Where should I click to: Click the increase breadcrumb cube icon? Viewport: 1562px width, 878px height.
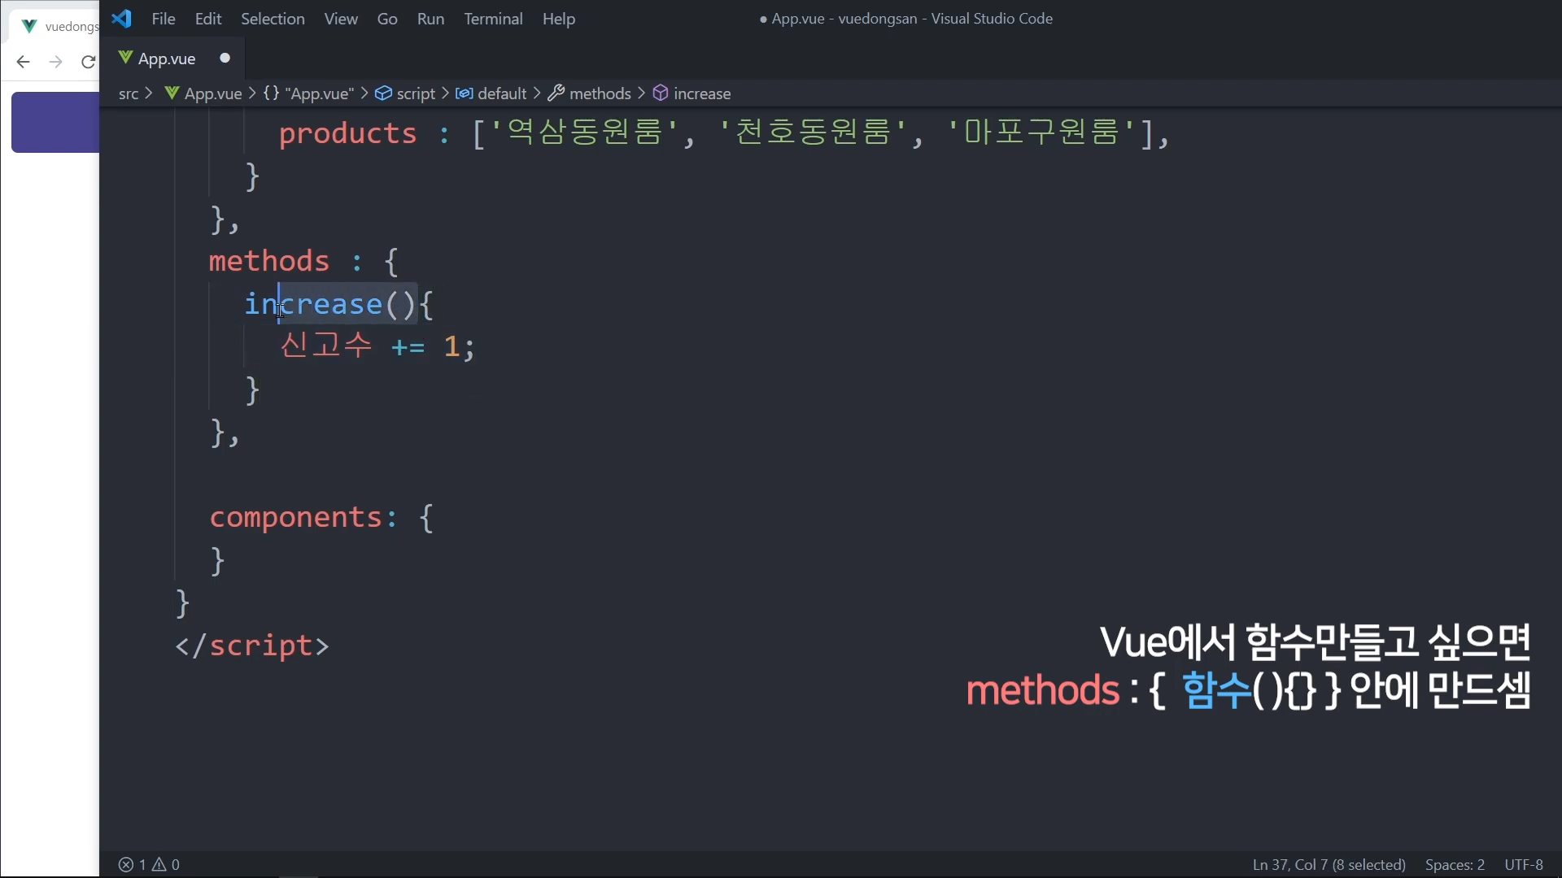pos(661,93)
